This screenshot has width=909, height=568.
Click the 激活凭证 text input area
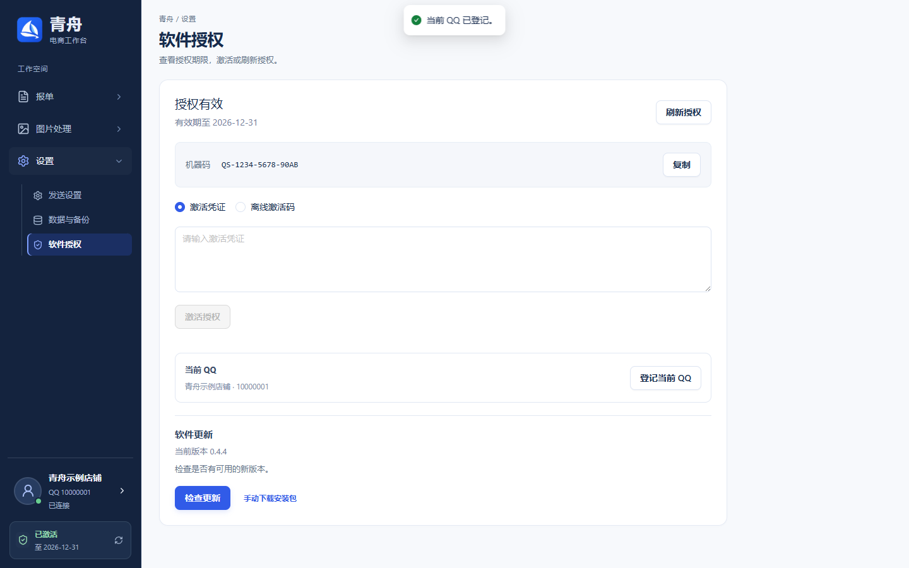click(x=443, y=259)
